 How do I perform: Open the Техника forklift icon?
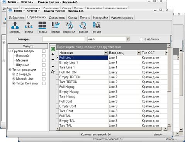[x=96, y=27]
